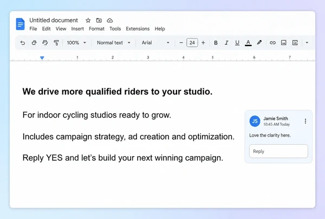
Task: Open the Edit menu
Action: pyautogui.click(x=46, y=29)
